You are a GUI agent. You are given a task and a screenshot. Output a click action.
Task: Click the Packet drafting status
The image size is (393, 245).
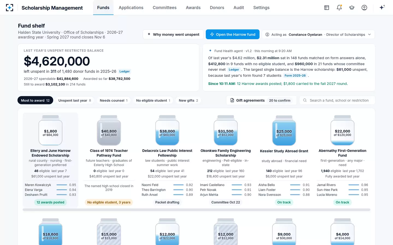tap(167, 202)
